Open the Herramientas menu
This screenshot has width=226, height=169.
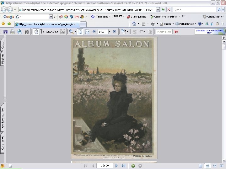186,24
